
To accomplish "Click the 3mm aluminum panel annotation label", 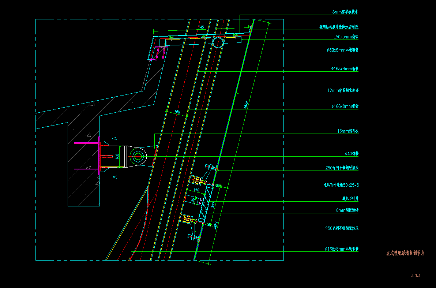I will (345, 12).
